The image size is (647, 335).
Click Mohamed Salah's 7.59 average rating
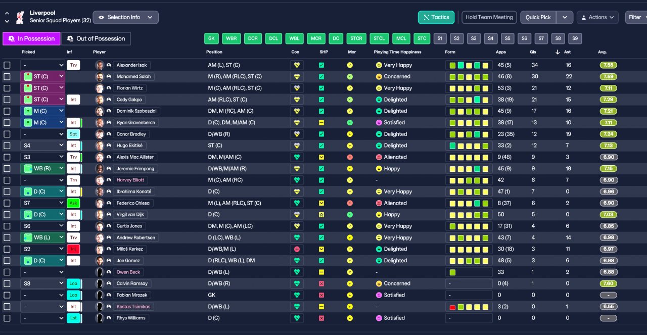(608, 77)
